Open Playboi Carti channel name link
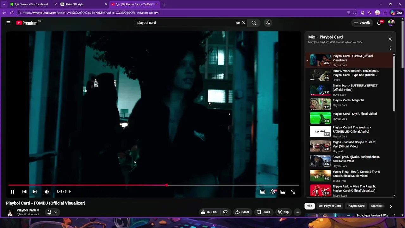Screen dimensions: 405x228 [26, 210]
